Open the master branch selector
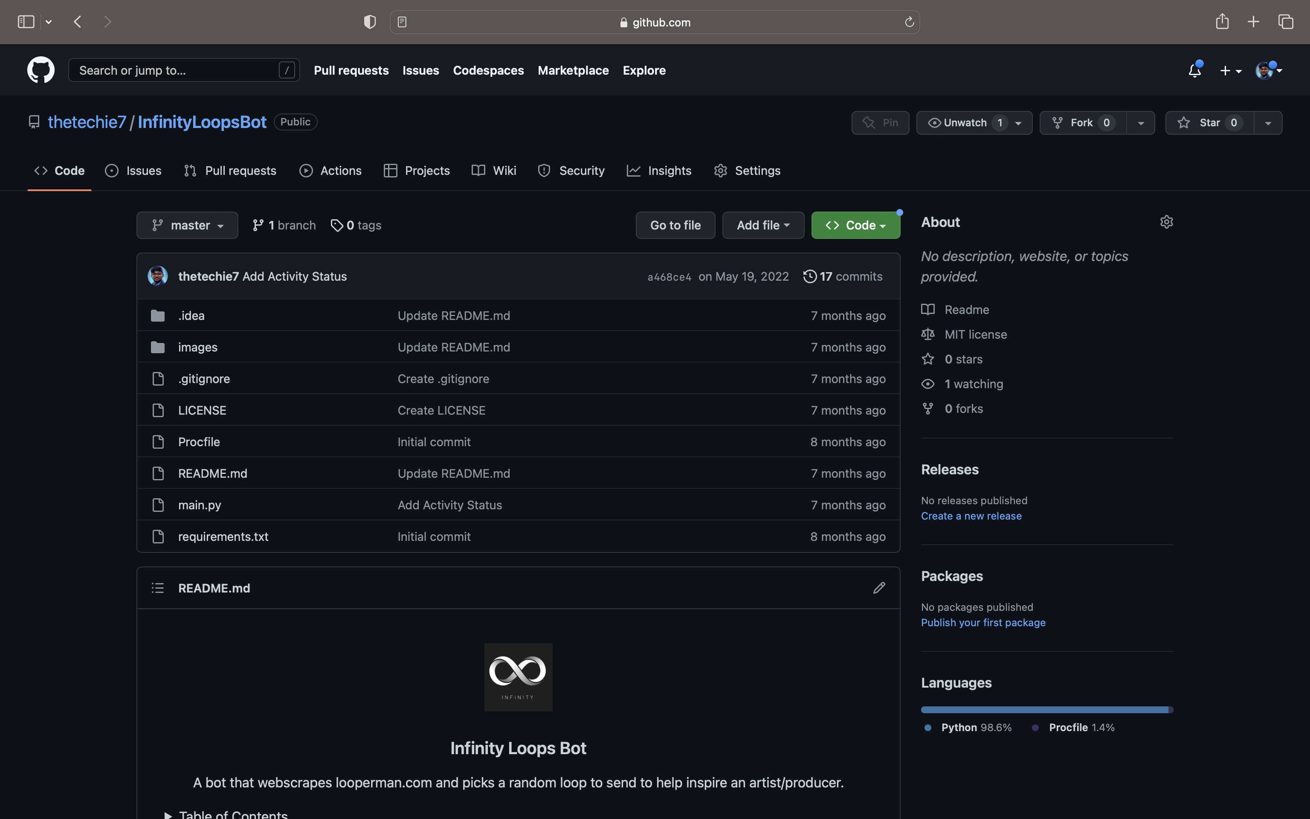 pyautogui.click(x=187, y=225)
